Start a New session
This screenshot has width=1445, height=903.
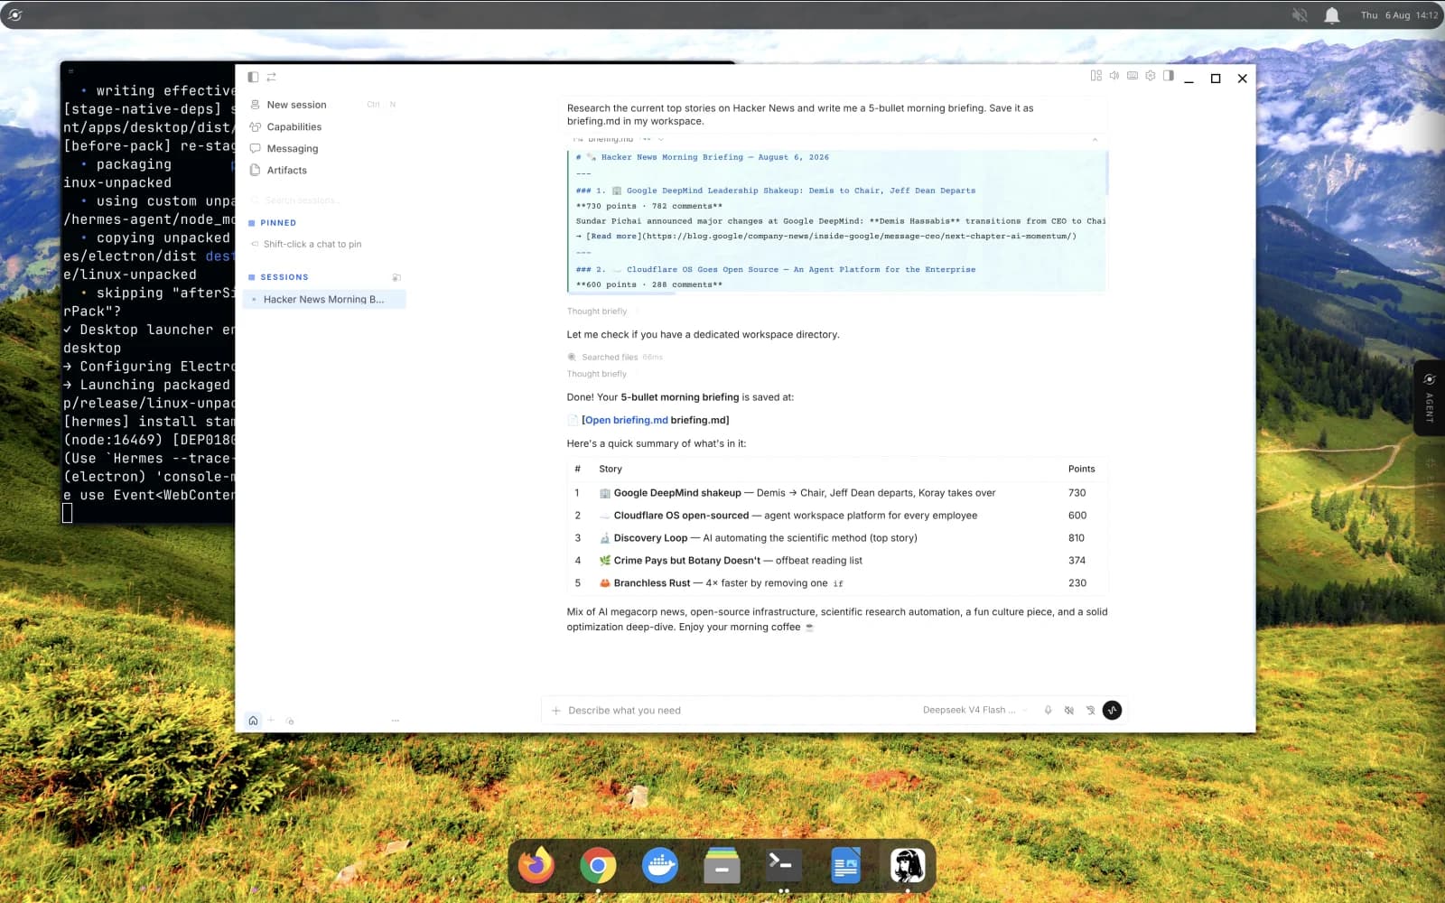323,105
